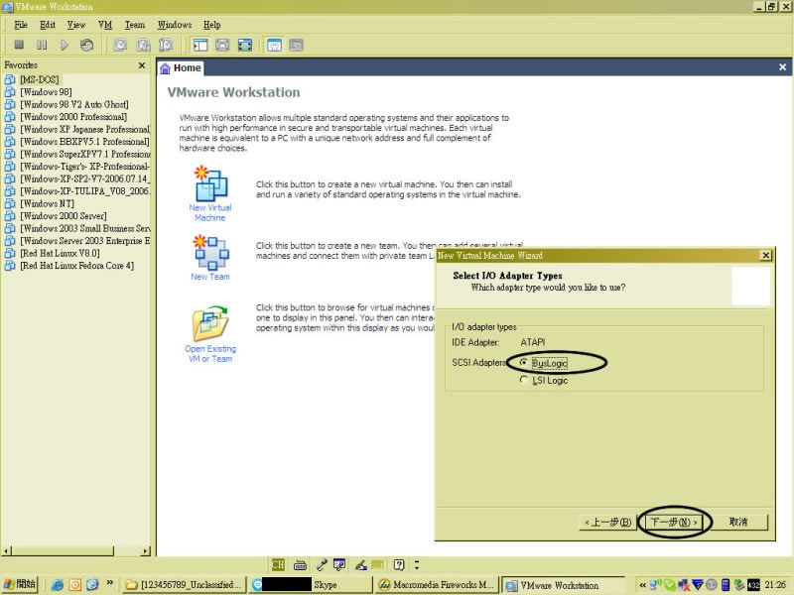
Task: Click the New Virtual Machine link text
Action: coord(210,212)
